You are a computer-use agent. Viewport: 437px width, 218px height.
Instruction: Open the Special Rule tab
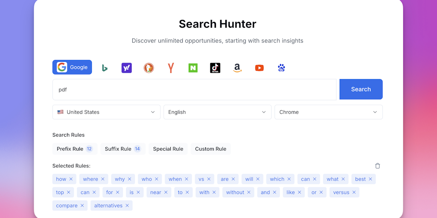168,149
